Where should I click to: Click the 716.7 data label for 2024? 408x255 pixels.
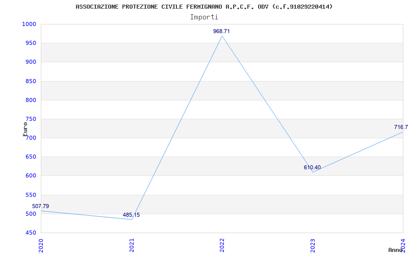401,127
